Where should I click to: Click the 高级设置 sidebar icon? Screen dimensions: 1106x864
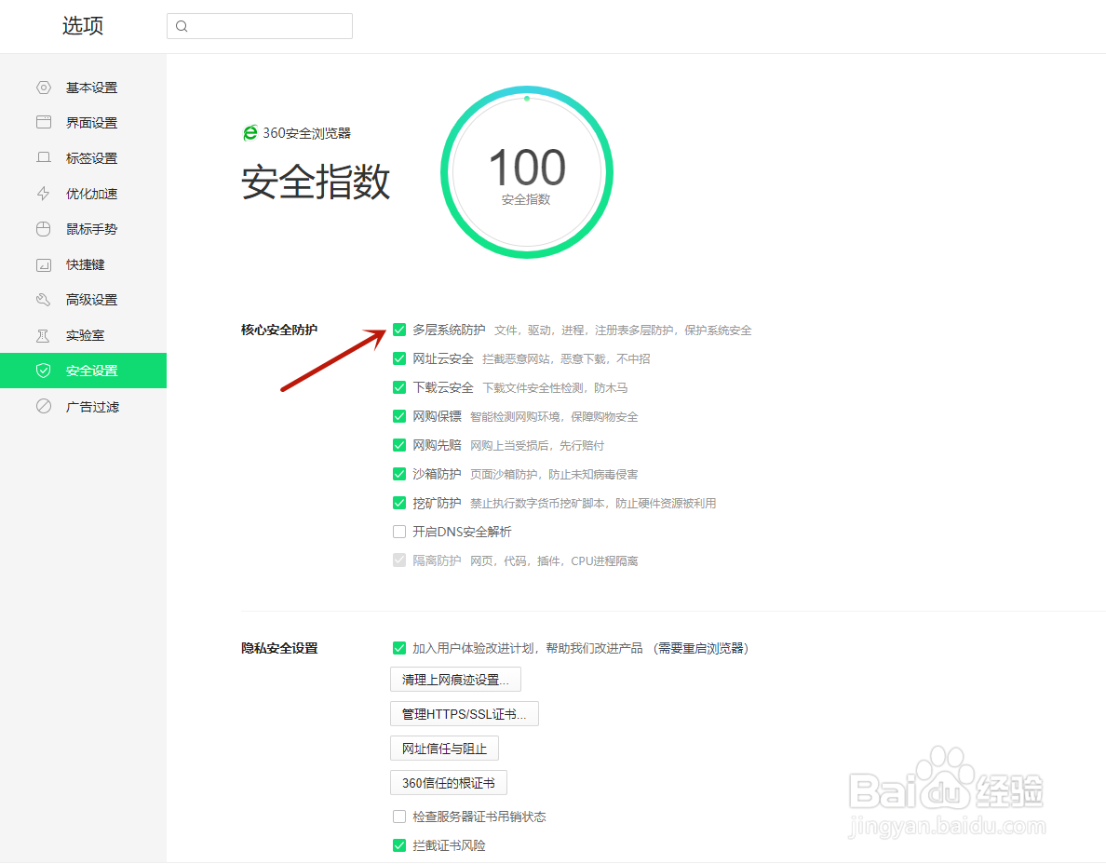point(43,299)
